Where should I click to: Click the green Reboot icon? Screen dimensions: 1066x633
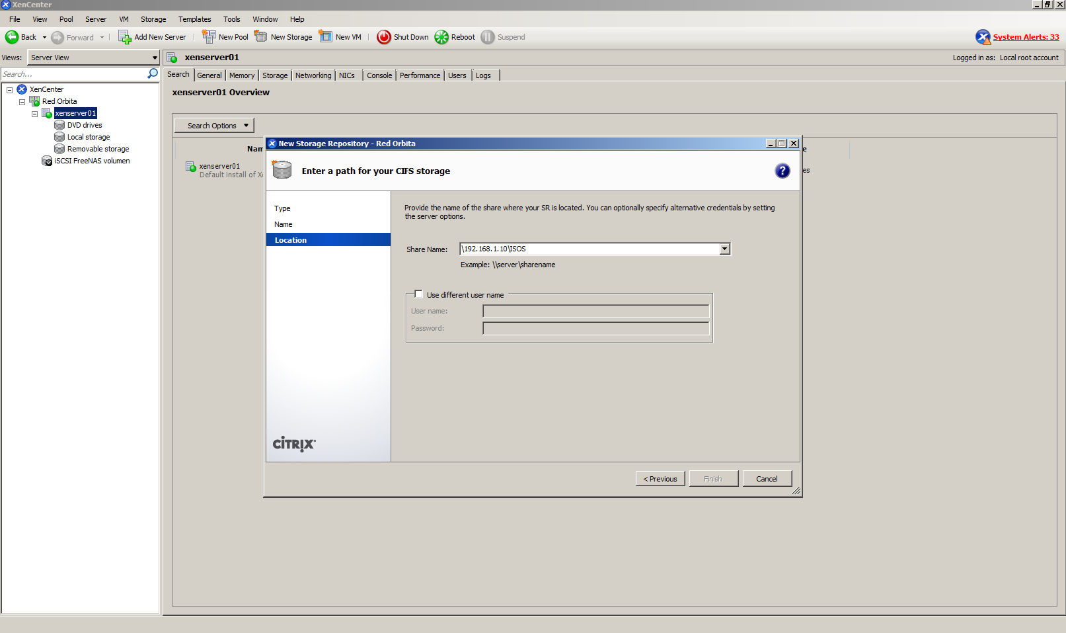coord(441,37)
